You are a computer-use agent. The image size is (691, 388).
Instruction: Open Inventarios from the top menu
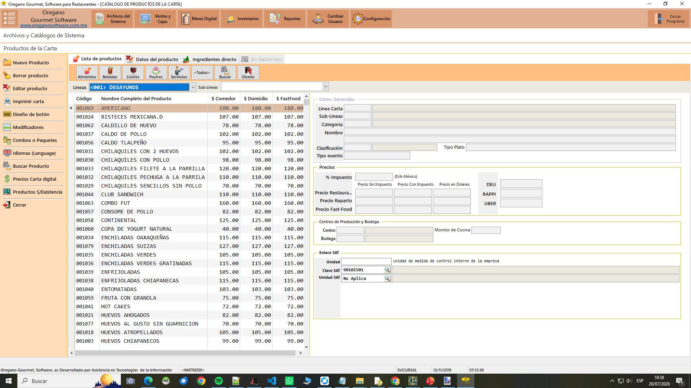(x=242, y=19)
